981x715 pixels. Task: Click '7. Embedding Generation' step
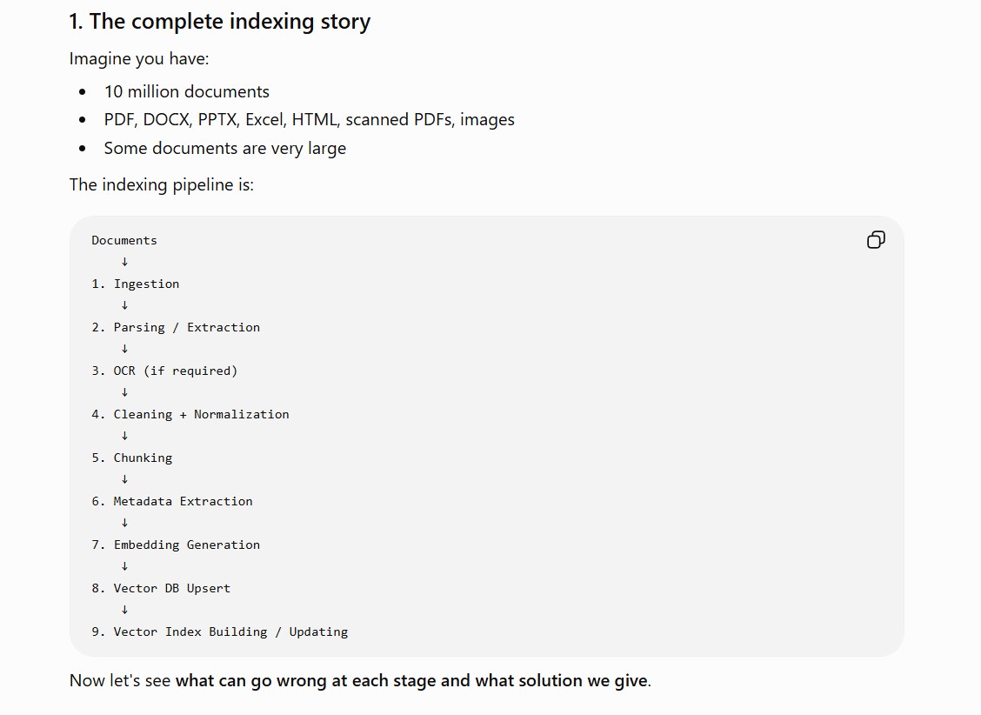(176, 545)
